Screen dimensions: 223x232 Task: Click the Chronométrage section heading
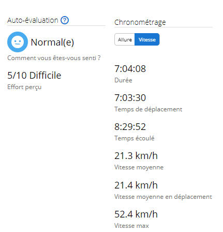[140, 22]
